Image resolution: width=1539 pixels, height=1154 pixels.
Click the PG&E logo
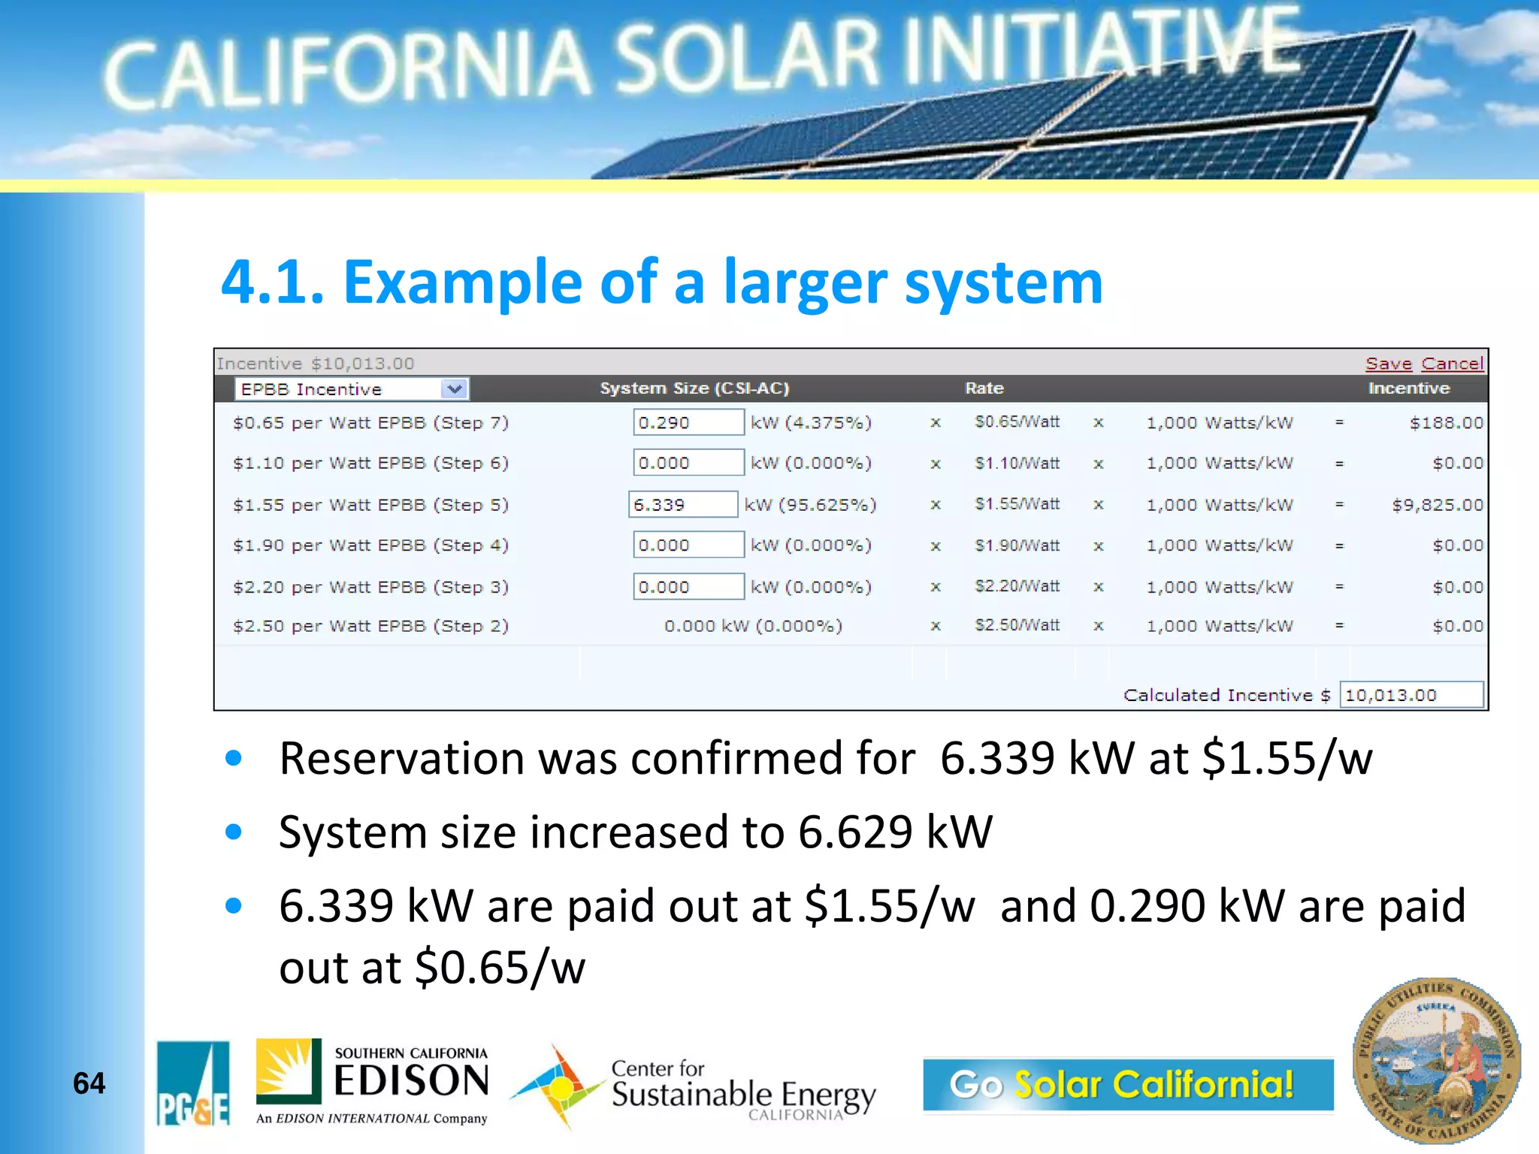[192, 1083]
